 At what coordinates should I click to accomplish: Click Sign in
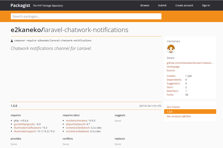[206, 5]
